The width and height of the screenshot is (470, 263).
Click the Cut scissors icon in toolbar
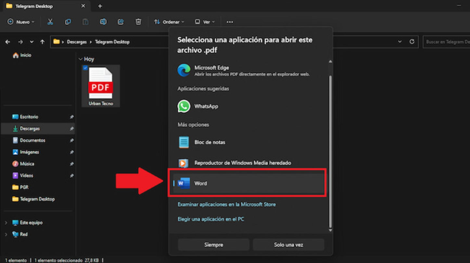point(50,22)
